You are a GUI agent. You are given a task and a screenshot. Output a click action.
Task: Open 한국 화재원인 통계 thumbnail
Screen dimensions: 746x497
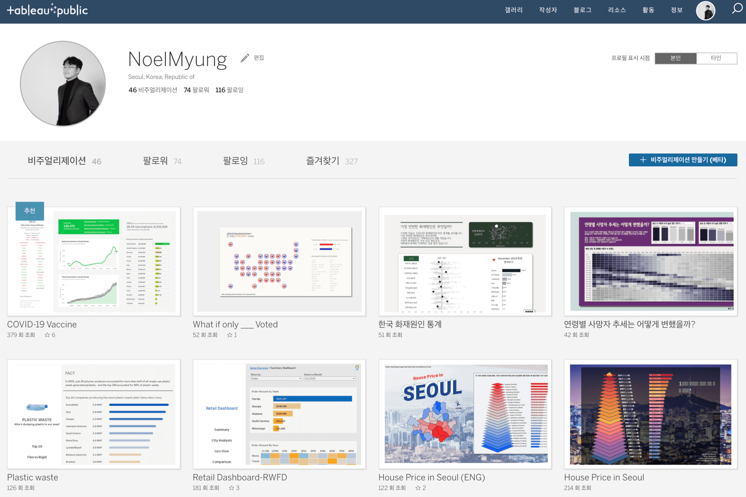tap(465, 261)
